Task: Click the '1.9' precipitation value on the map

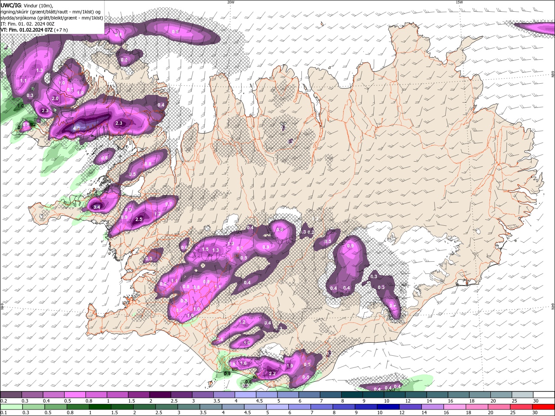Action: point(290,366)
